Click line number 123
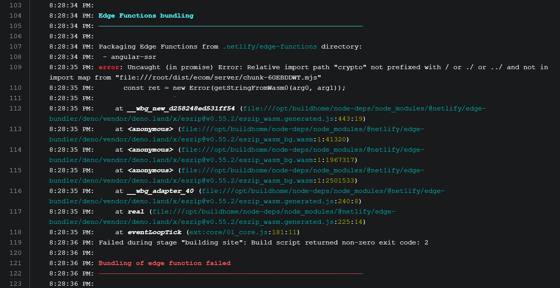This screenshot has width=560, height=288. click(15, 284)
